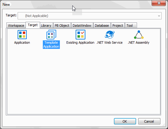Open the PB Object tab
This screenshot has width=168, height=129.
tap(62, 25)
